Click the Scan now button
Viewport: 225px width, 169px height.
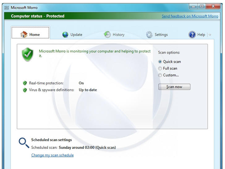tap(174, 87)
